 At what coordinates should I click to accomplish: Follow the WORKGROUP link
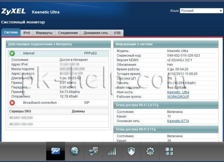[178, 97]
